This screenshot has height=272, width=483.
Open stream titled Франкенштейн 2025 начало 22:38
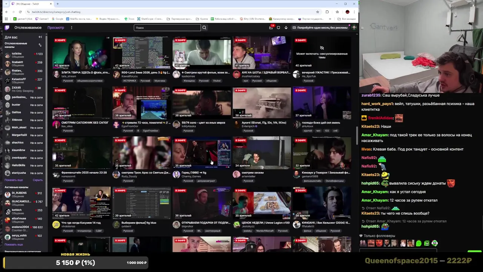click(x=84, y=173)
